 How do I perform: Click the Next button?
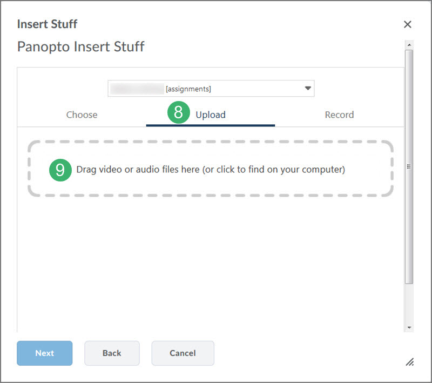pos(45,353)
